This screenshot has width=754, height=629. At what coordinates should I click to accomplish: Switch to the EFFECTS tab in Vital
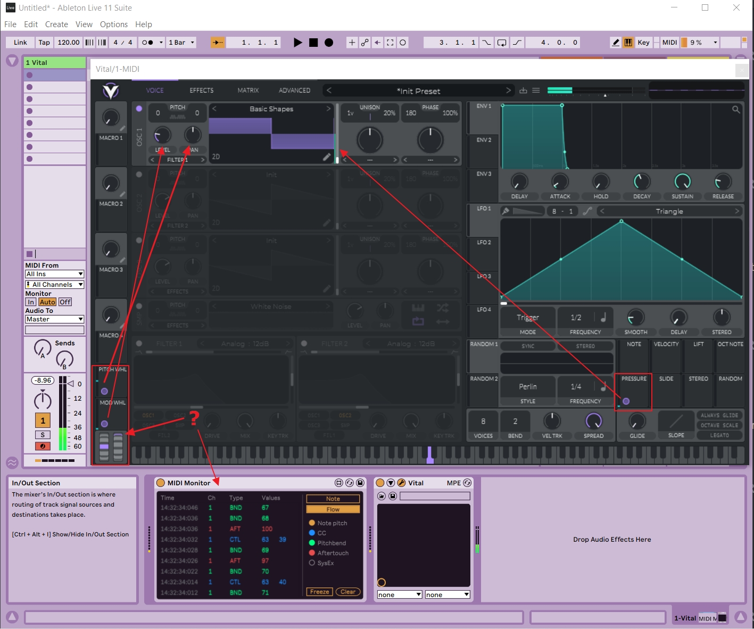(x=201, y=90)
